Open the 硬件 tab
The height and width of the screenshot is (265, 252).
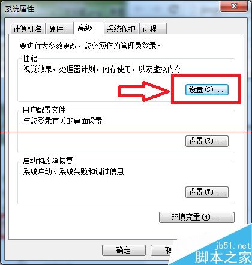[59, 29]
